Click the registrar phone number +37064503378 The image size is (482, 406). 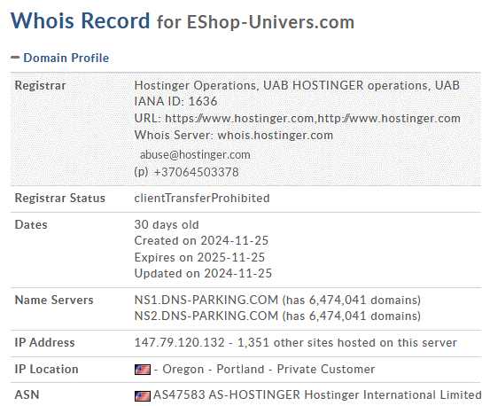[196, 172]
